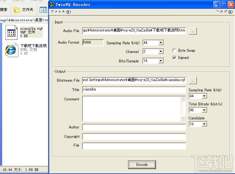
Task: Open the Total Bitrate dropdown
Action: tap(204, 110)
